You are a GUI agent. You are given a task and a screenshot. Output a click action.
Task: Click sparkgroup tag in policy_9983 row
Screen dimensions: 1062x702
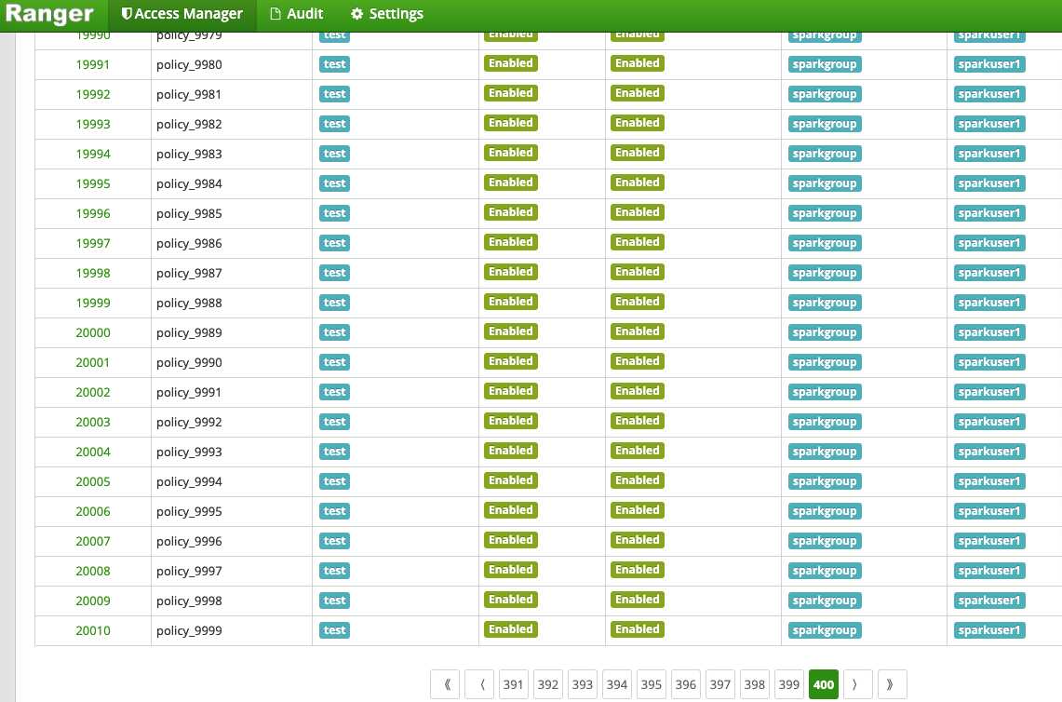coord(825,154)
